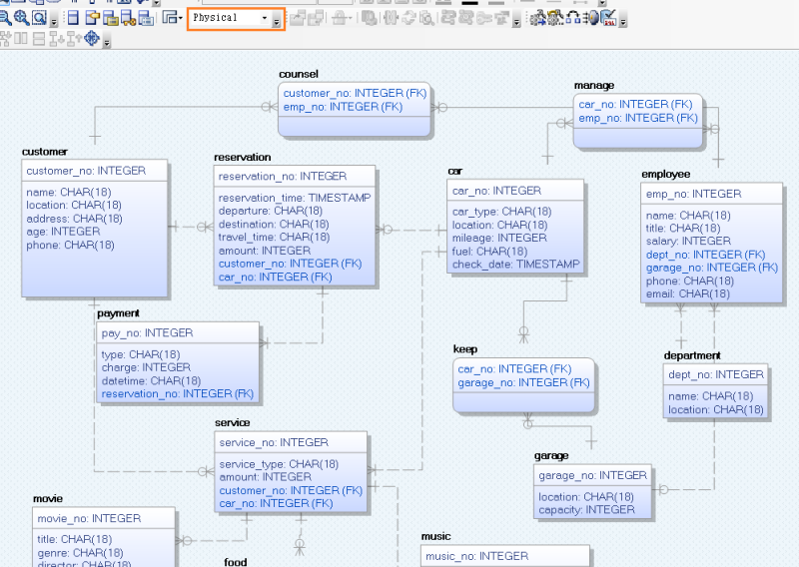Screen dimensions: 799x567
Task: Click the zoom-to-fit magnifier icon
Action: (39, 18)
